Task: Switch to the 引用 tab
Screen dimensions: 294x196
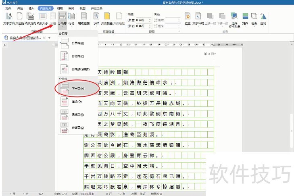Action: (x=60, y=8)
